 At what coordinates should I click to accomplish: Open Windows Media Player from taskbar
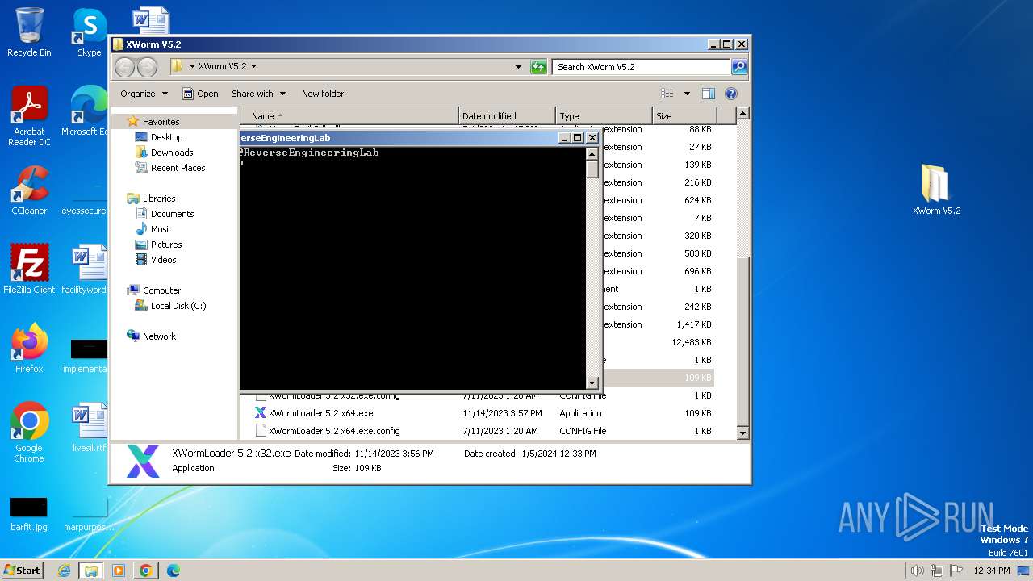[x=119, y=571]
